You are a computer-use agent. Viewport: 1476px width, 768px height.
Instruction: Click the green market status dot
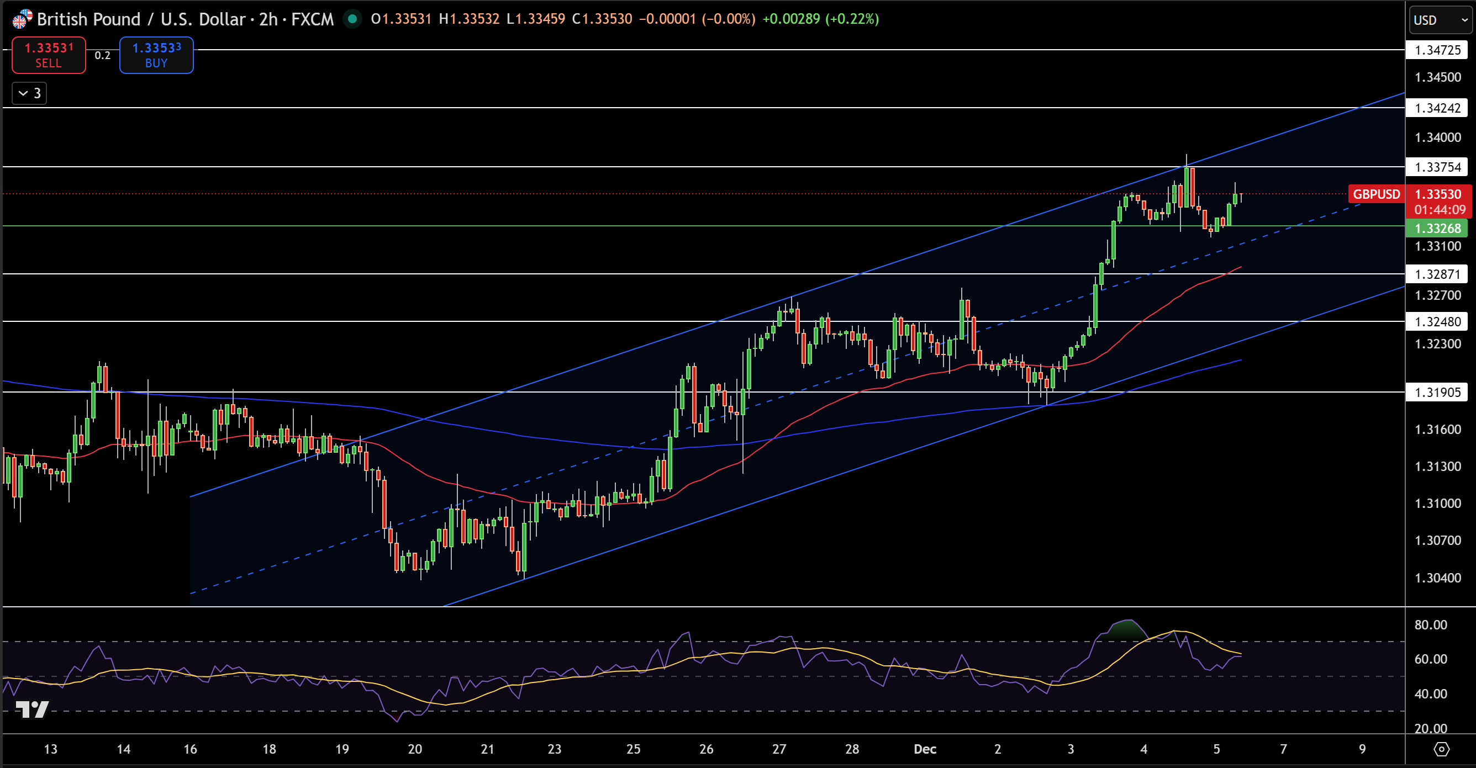[354, 19]
